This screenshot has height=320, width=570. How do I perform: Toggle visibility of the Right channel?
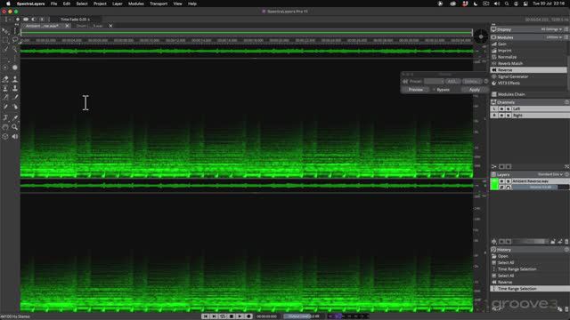pos(501,116)
